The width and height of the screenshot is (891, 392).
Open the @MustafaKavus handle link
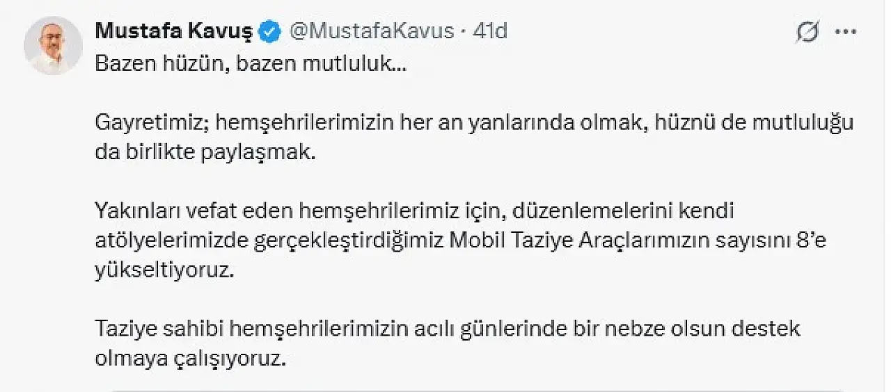click(371, 31)
